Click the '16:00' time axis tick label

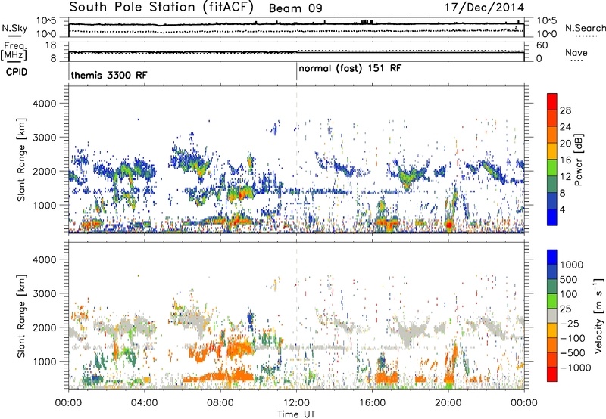point(372,403)
